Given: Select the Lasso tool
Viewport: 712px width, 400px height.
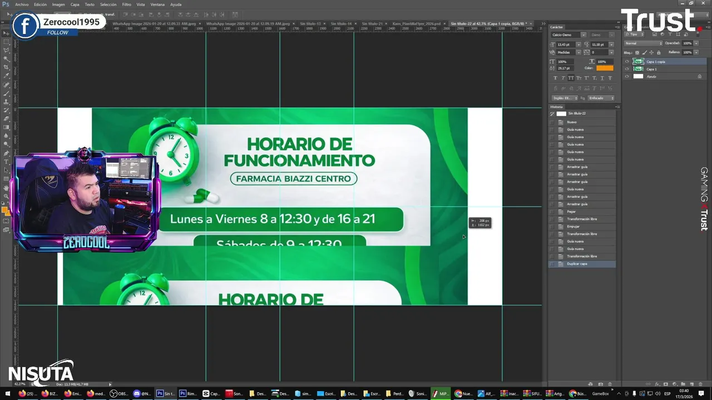Looking at the screenshot, I should [7, 50].
